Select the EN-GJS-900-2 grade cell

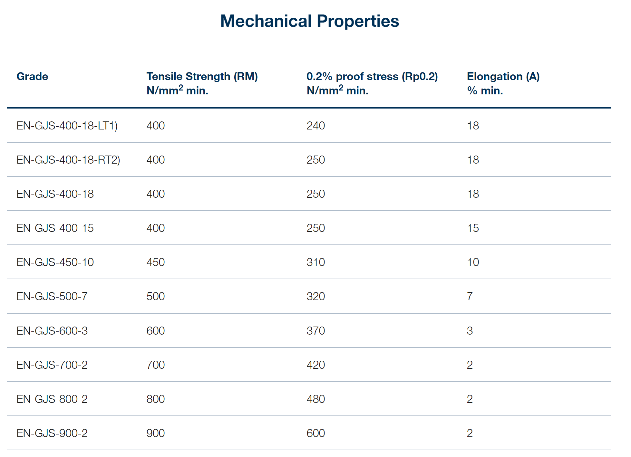(52, 433)
